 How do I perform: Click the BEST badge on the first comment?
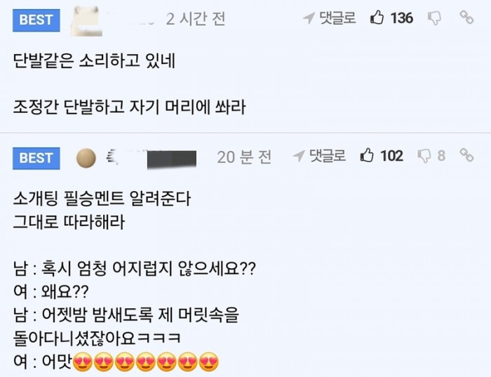[x=36, y=20]
